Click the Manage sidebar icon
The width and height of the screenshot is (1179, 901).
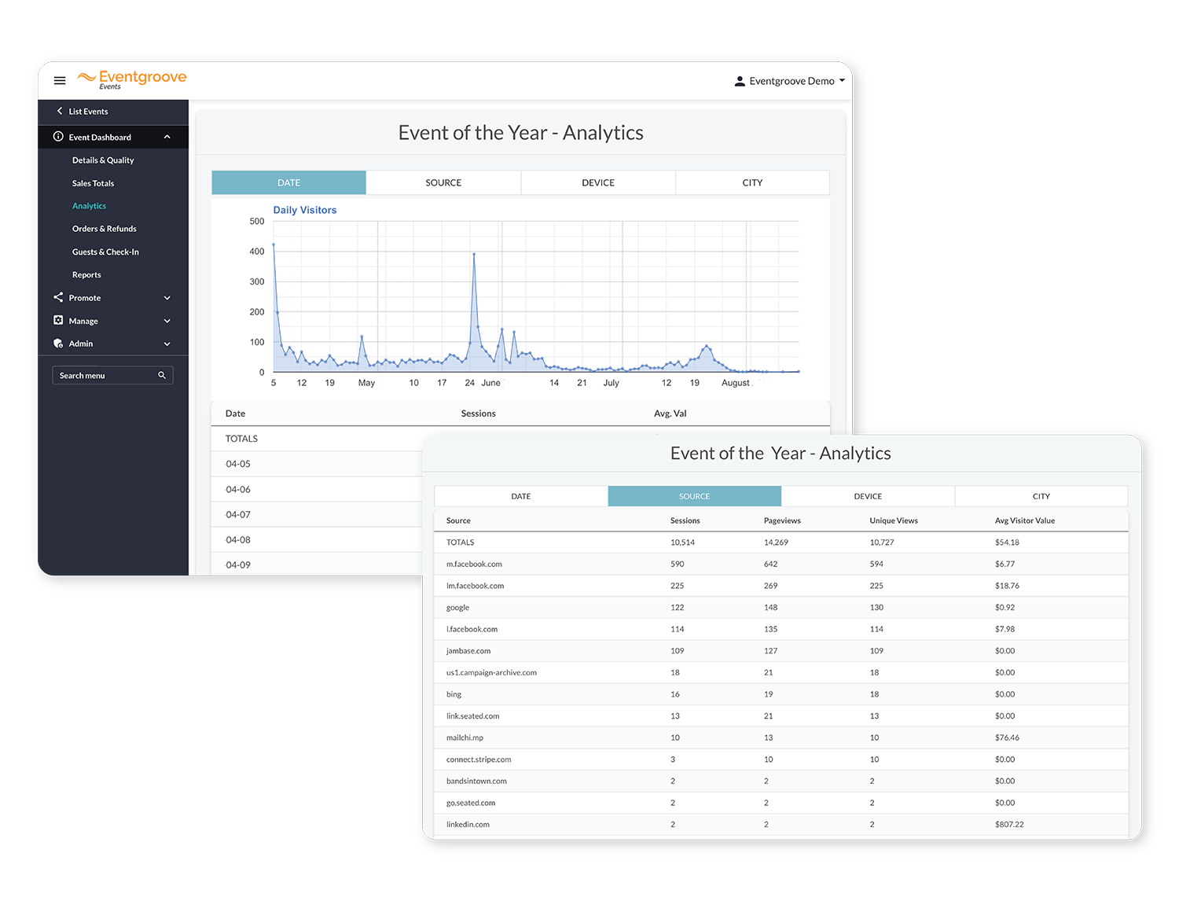pyautogui.click(x=58, y=320)
